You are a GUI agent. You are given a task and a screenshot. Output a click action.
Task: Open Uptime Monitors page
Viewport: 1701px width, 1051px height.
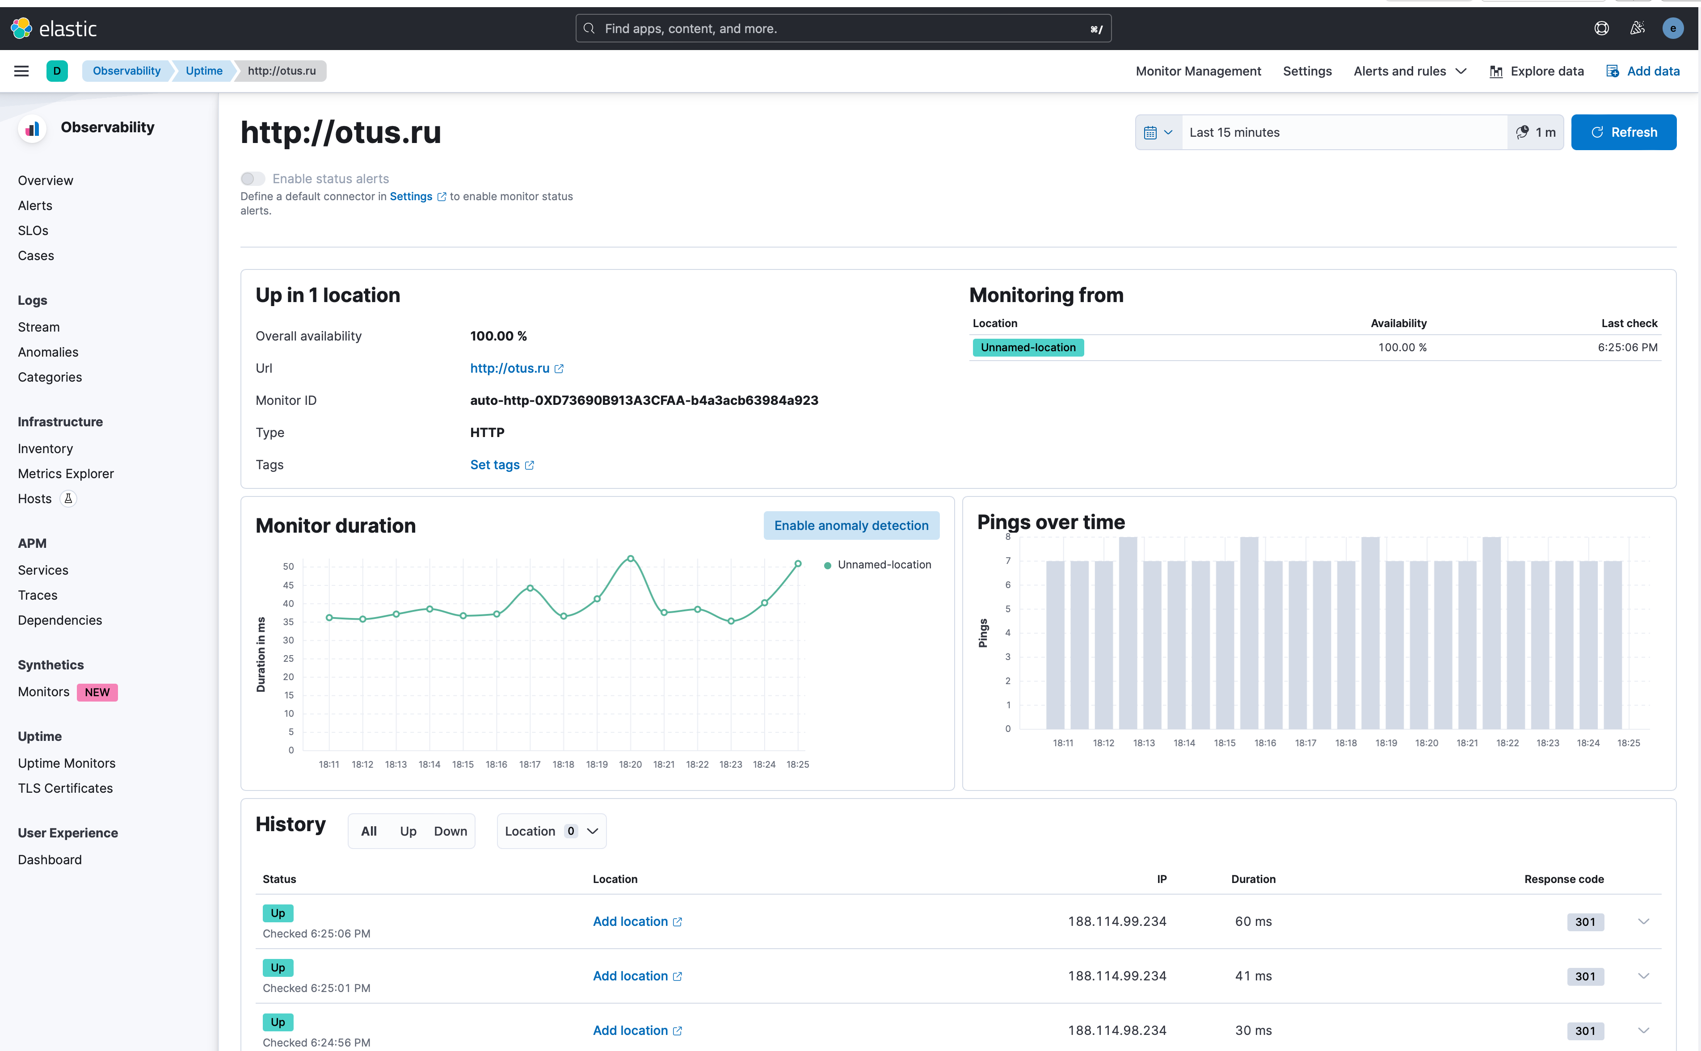(x=66, y=763)
